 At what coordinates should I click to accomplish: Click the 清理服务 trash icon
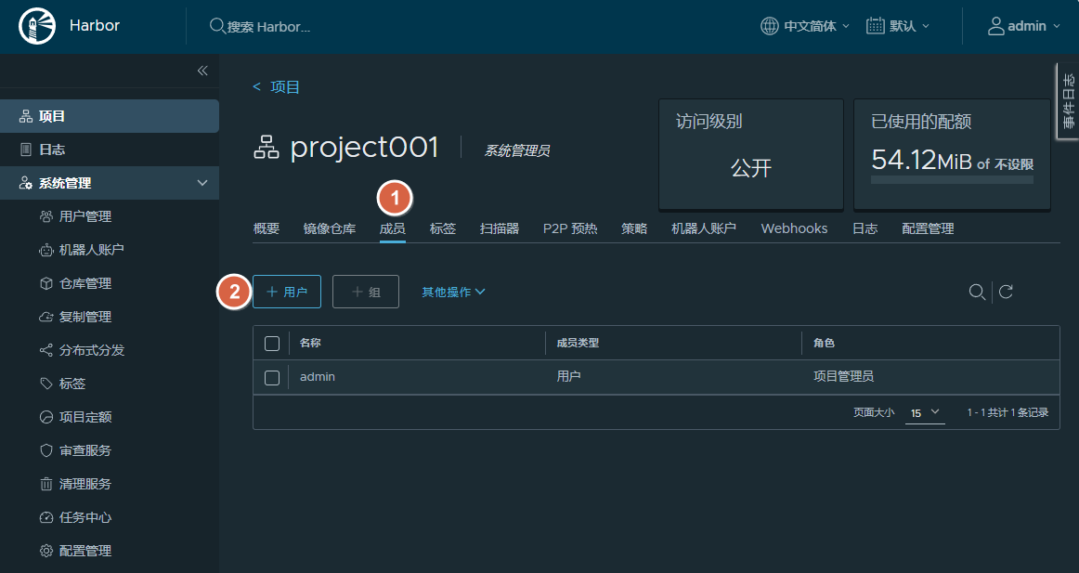(x=46, y=484)
